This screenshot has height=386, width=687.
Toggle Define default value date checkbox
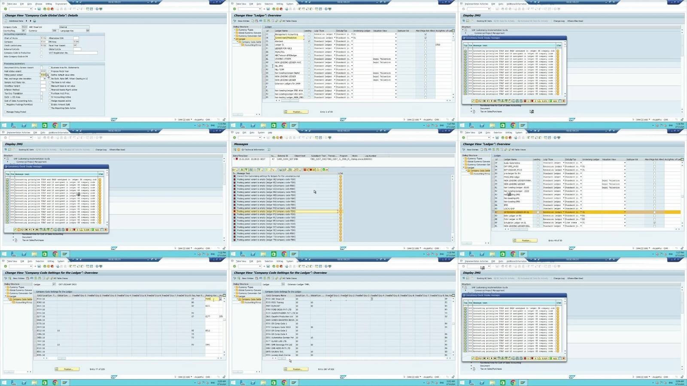tap(50, 75)
